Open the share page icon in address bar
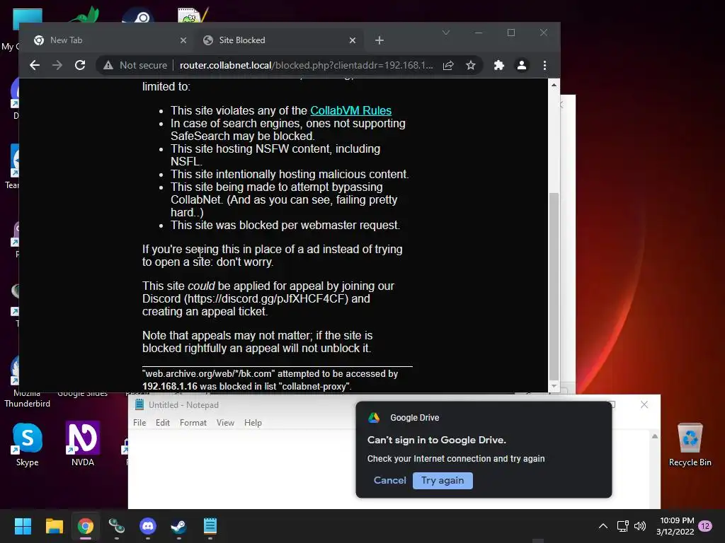 coord(448,65)
